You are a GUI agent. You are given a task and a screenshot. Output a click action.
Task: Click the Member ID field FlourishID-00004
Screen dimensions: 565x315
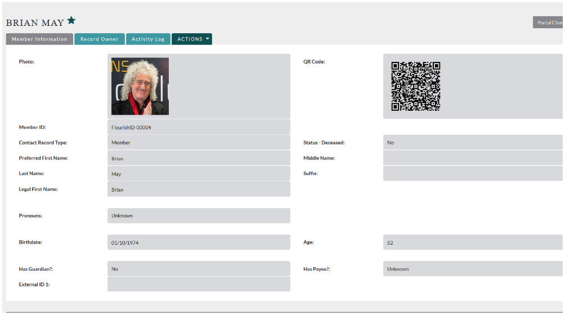199,127
